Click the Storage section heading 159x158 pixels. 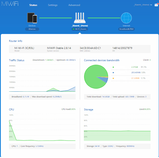[88, 110]
